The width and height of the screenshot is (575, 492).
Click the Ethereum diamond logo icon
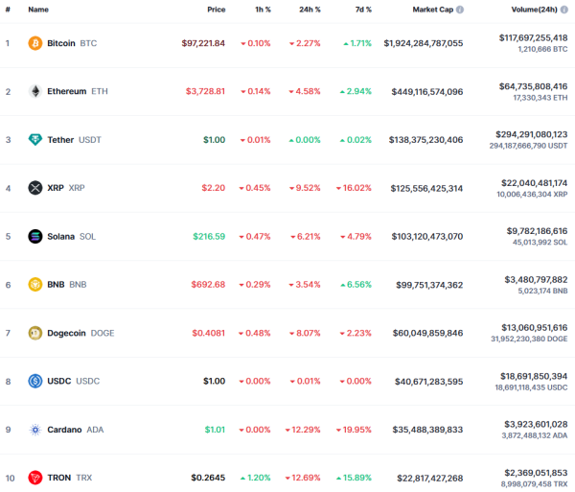point(35,91)
